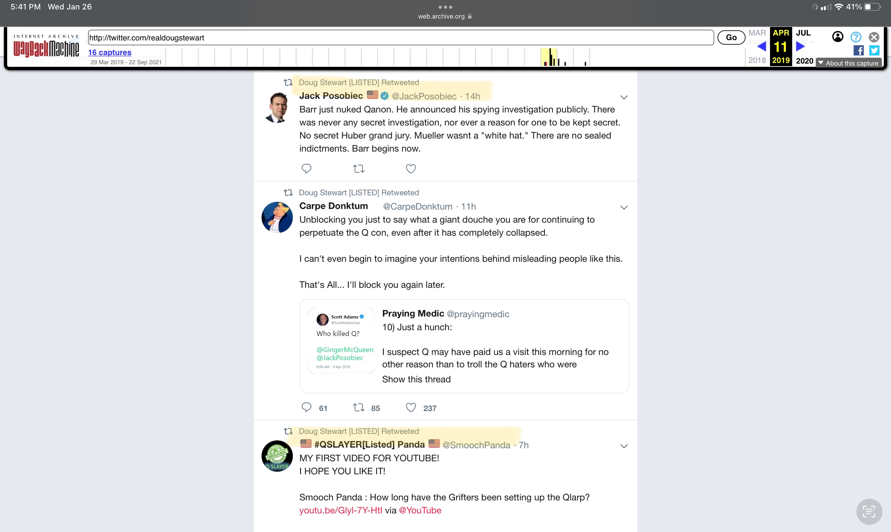
Task: Open Jack Posobiec display name link
Action: [x=331, y=96]
